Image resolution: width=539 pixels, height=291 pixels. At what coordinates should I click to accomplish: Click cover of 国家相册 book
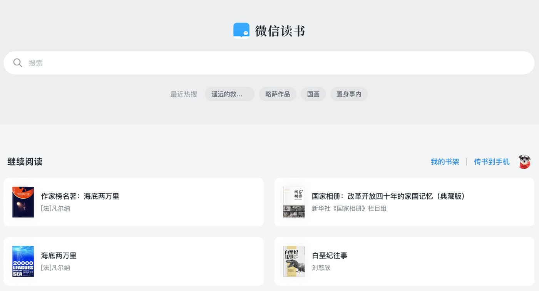(x=294, y=202)
